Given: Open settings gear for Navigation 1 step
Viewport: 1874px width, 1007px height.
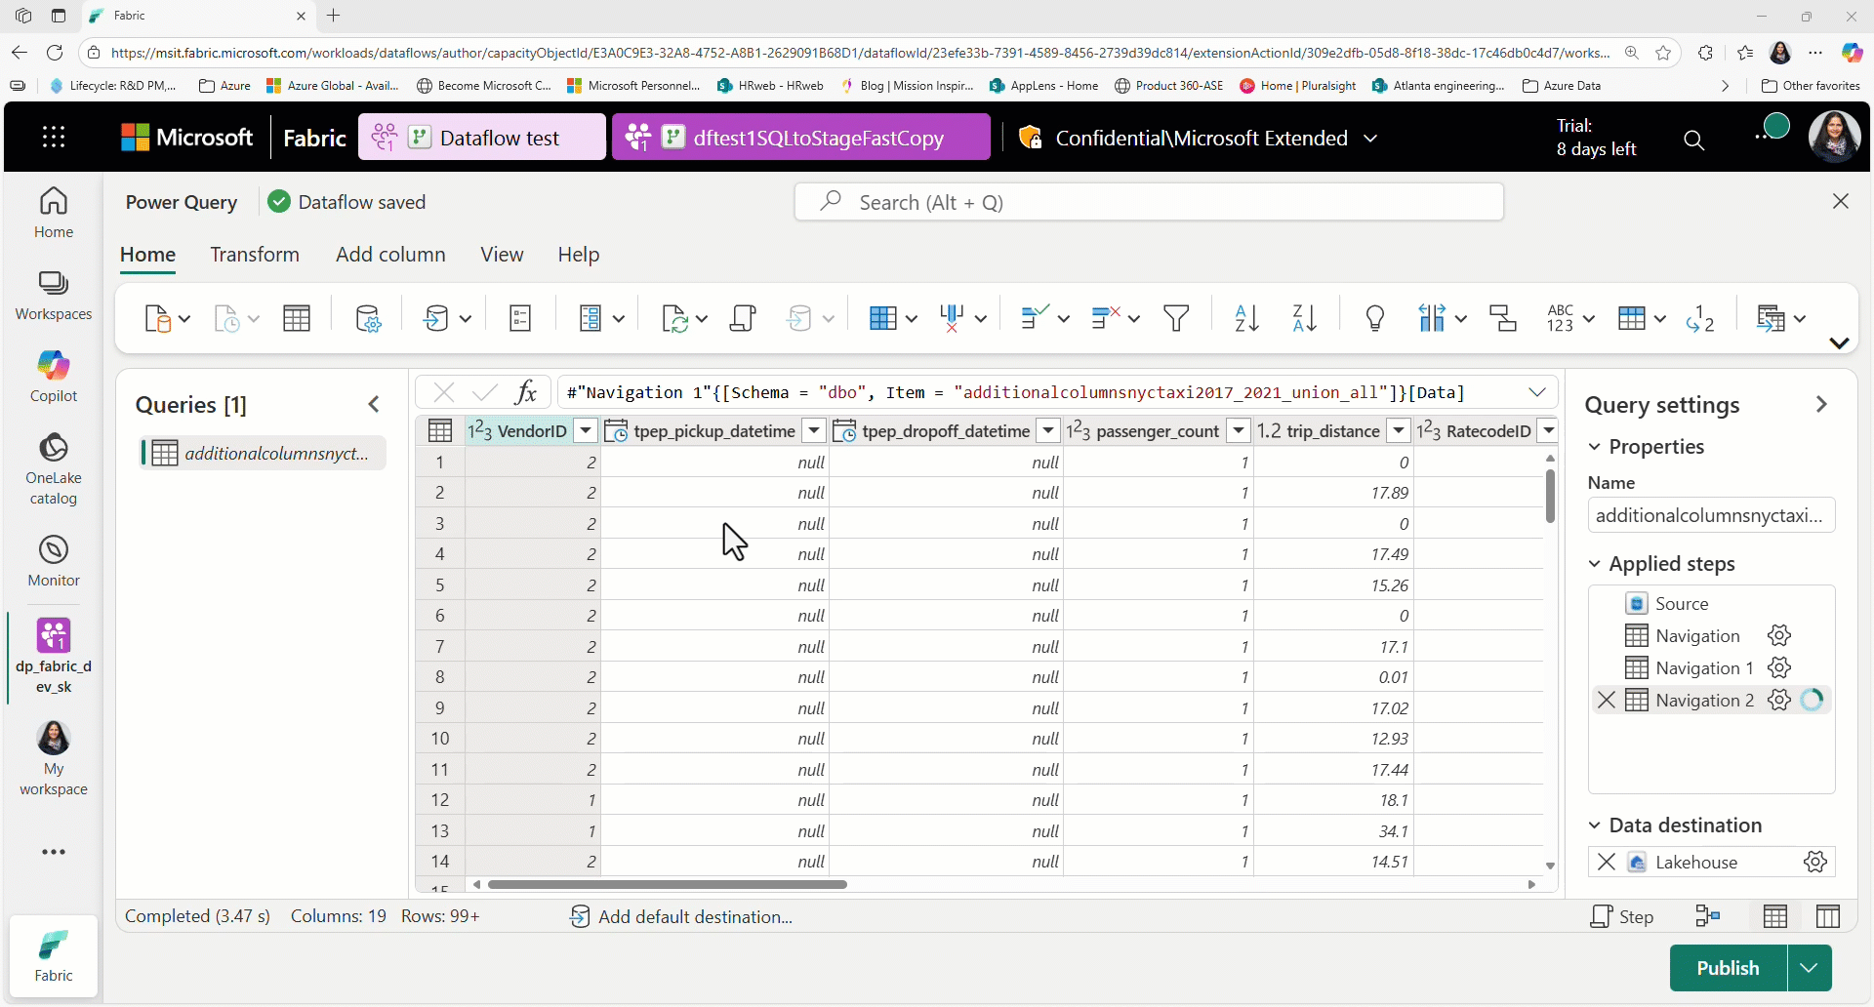Looking at the screenshot, I should coord(1779,668).
